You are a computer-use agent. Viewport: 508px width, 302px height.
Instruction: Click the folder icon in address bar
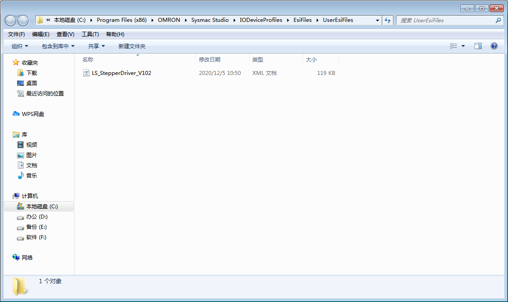[40, 20]
